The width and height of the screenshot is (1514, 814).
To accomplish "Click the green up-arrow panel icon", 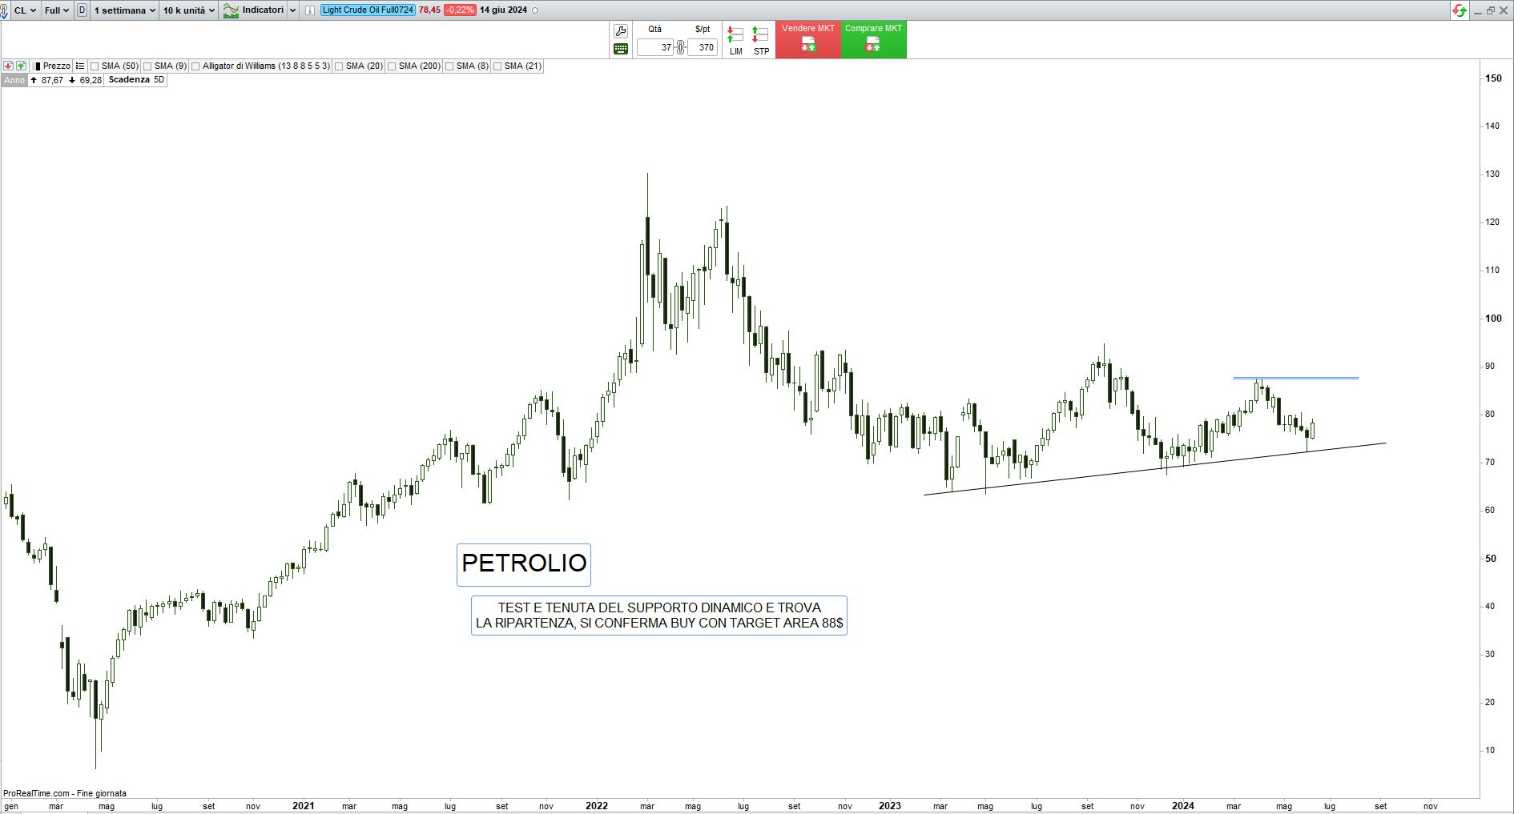I will click(21, 66).
